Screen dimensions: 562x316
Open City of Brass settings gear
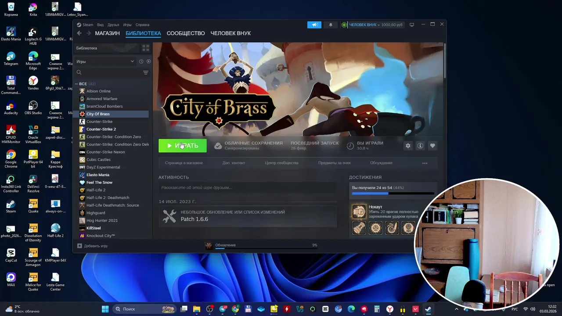point(408,146)
